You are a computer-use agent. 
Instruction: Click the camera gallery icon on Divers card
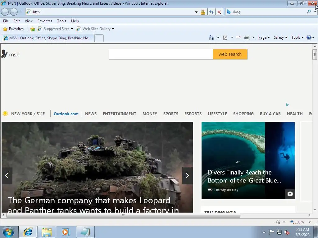[x=290, y=194]
